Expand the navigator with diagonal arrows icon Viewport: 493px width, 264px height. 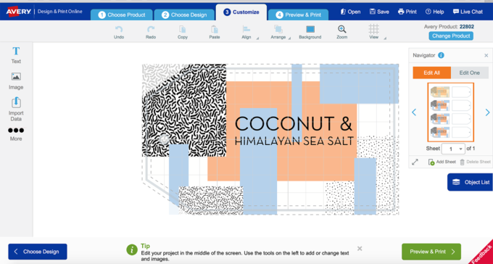[415, 162]
